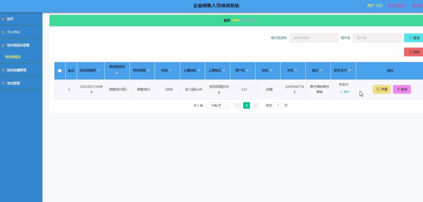Sort by 用户名 using its sort arrows
The height and width of the screenshot is (202, 423).
tap(247, 70)
